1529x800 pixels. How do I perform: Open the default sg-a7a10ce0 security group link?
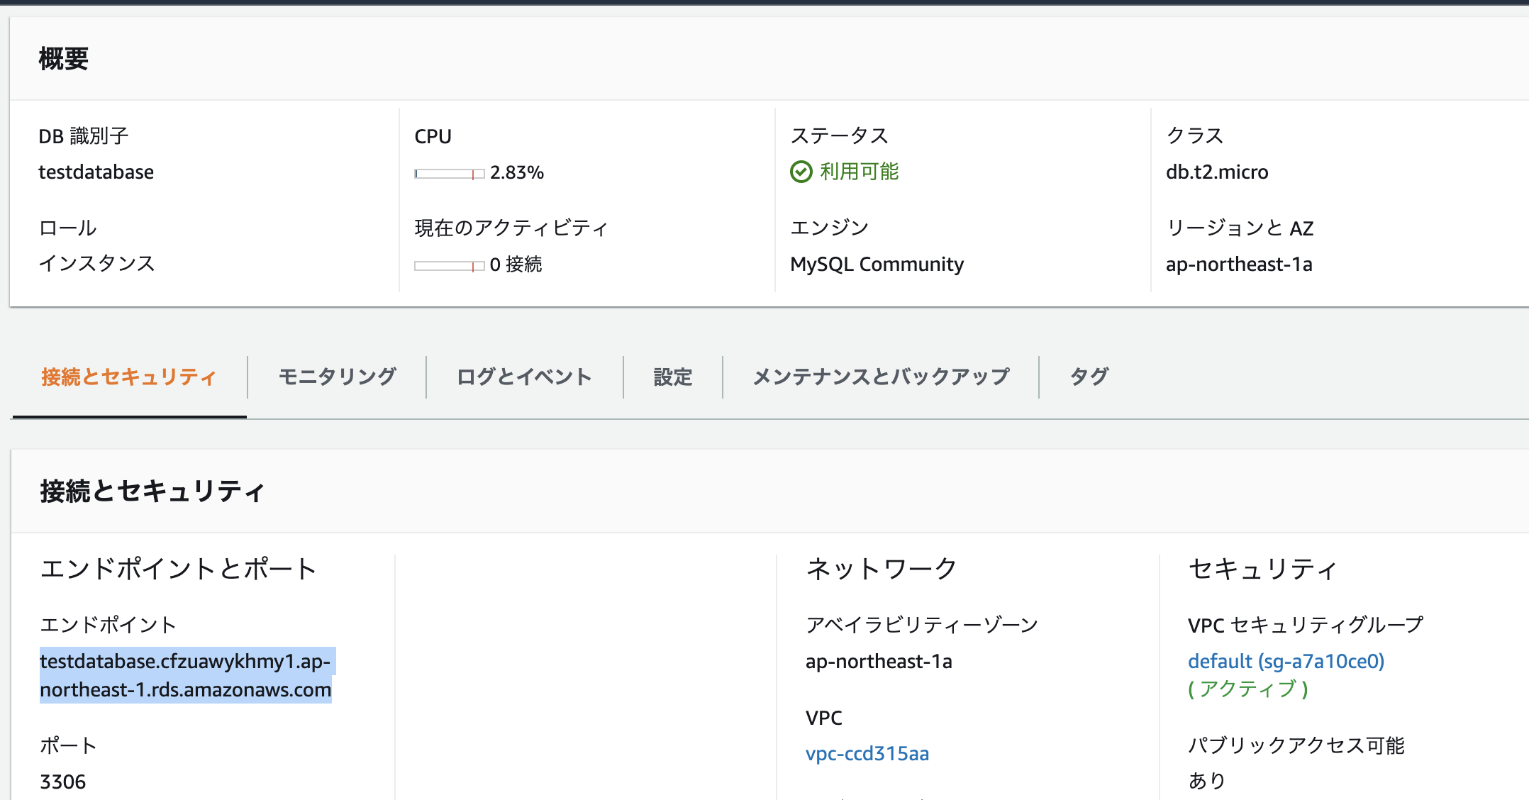coord(1286,661)
